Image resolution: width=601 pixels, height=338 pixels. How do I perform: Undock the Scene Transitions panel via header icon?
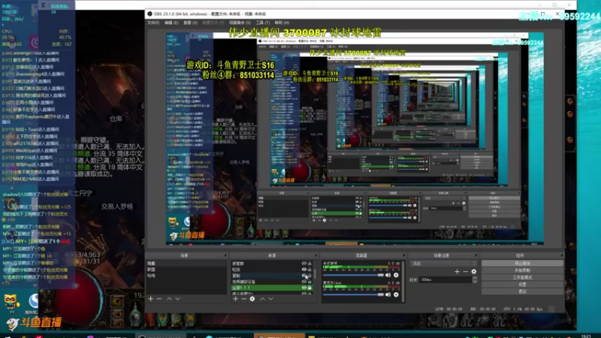(476, 255)
